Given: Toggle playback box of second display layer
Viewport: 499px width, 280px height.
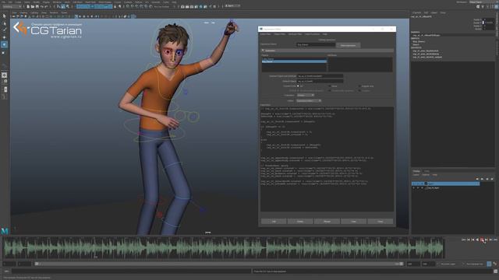Looking at the screenshot, I should [x=418, y=187].
